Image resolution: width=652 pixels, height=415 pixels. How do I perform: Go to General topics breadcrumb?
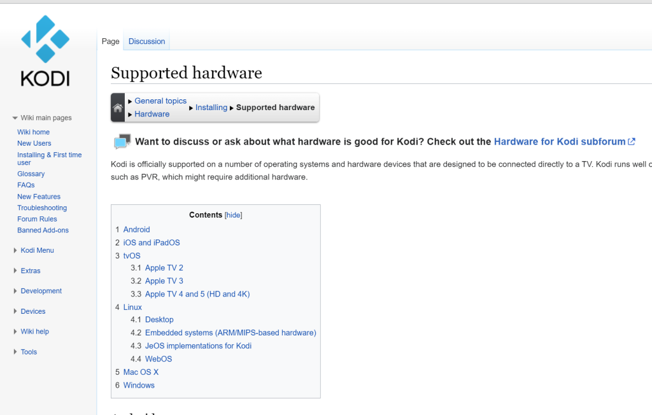(160, 101)
